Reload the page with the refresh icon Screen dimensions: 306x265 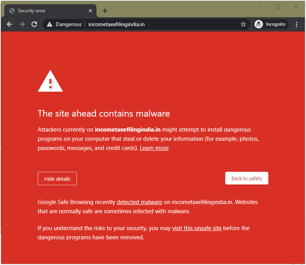tap(34, 24)
